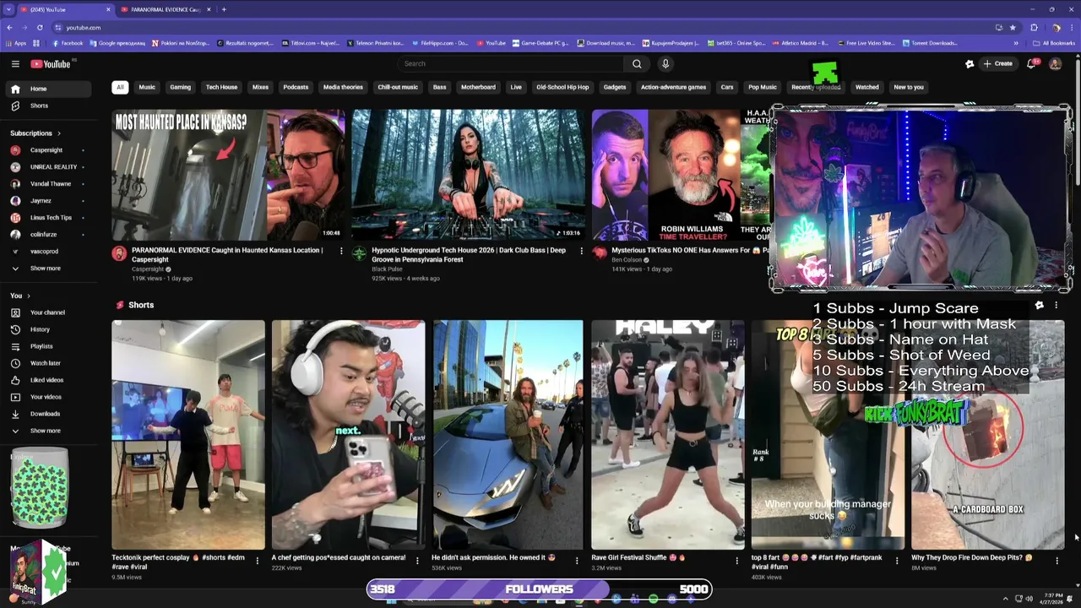1081x608 pixels.
Task: Select the Tech House filter chip
Action: pos(221,87)
